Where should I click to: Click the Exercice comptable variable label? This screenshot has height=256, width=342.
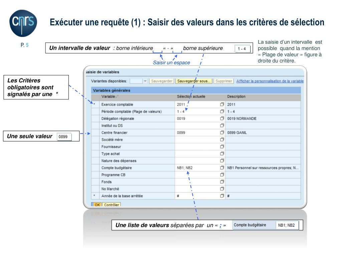117,104
